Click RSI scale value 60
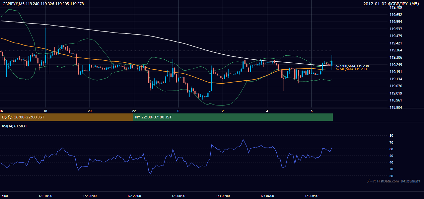The image size is (424, 199). pyautogui.click(x=391, y=149)
